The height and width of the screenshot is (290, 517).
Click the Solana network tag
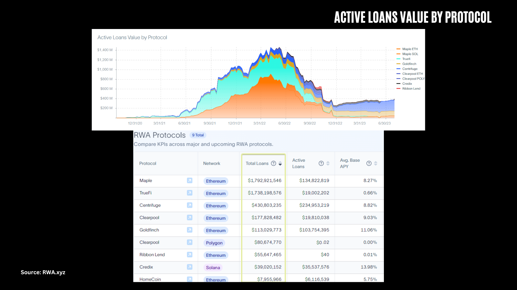click(x=213, y=267)
